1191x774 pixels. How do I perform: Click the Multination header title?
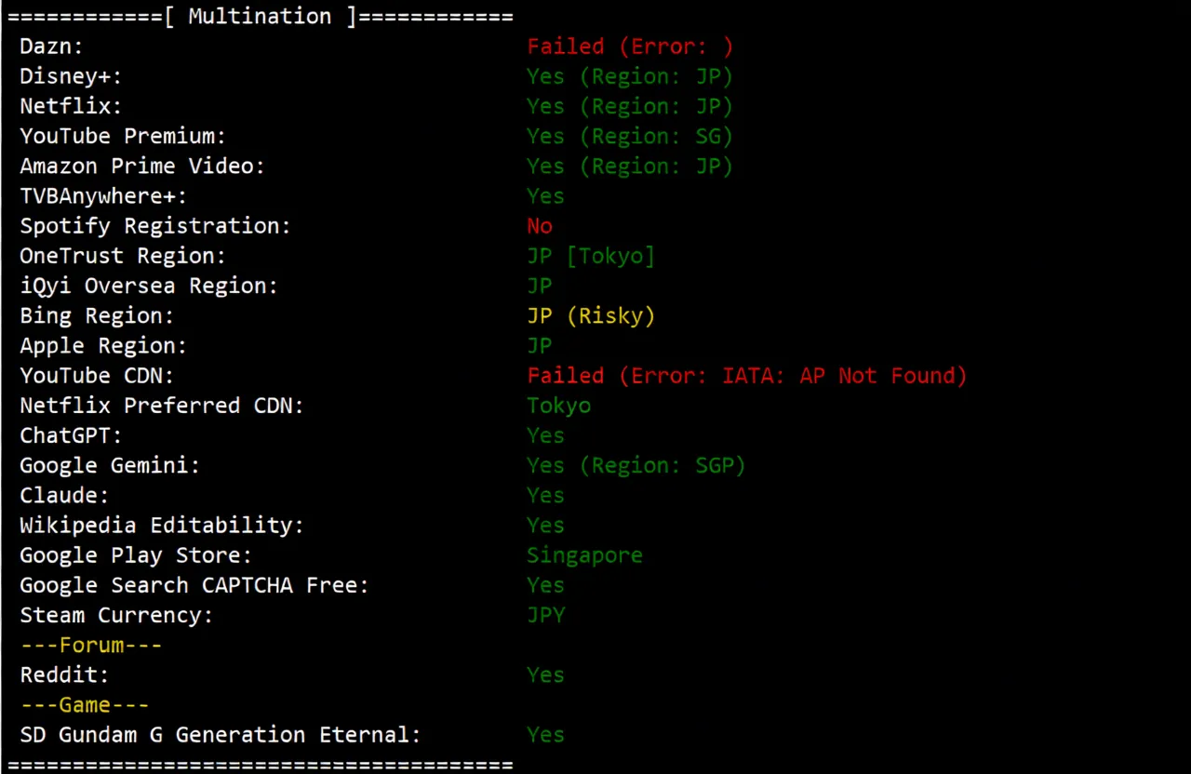pyautogui.click(x=259, y=16)
